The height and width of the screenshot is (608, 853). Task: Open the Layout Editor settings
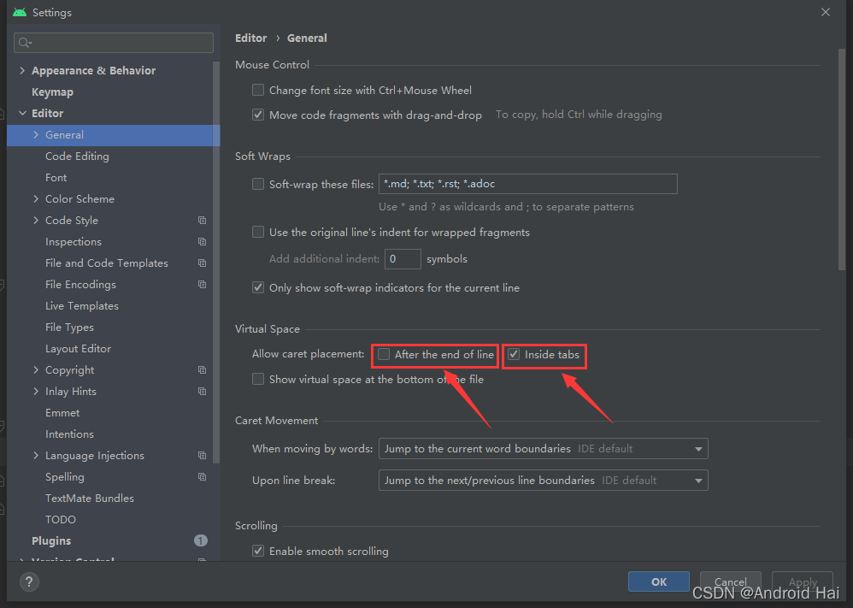[x=79, y=348]
